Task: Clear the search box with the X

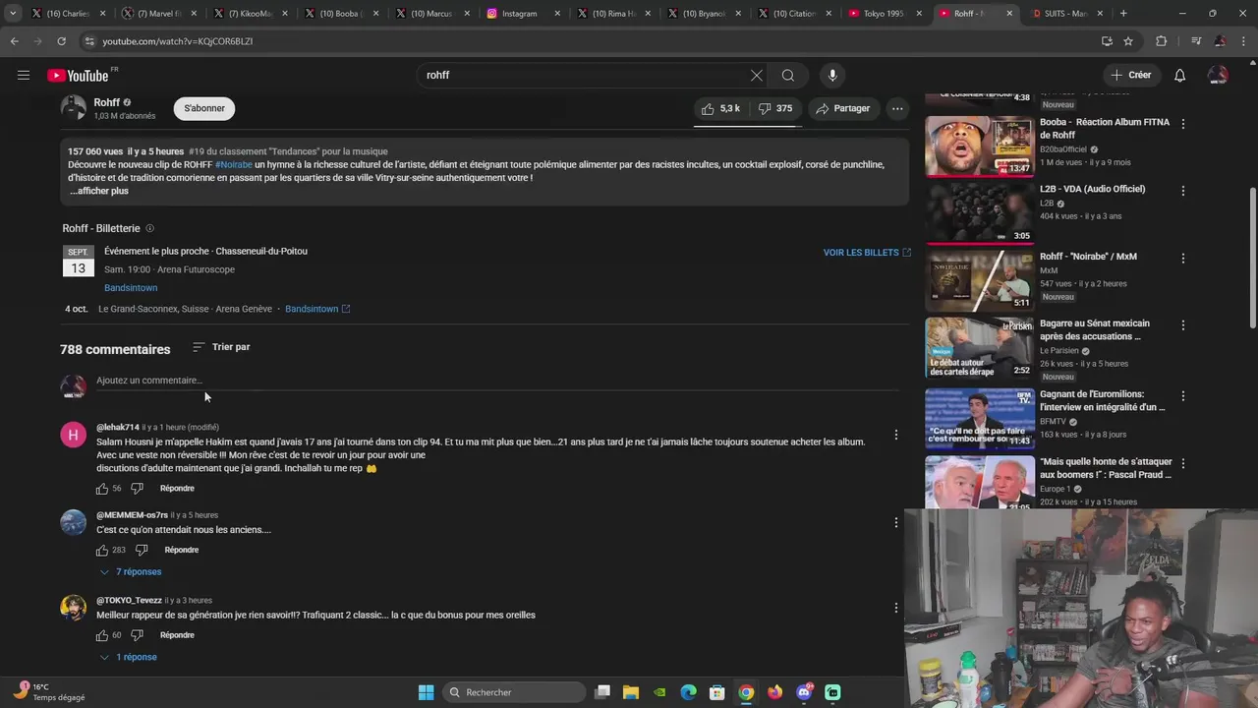Action: (x=757, y=75)
